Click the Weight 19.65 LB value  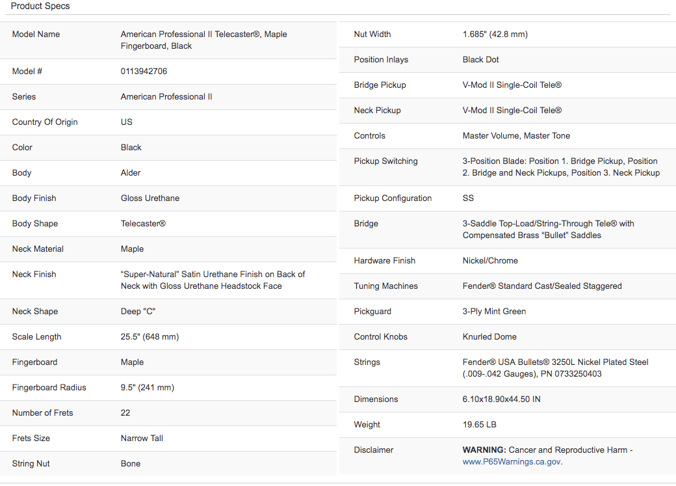point(480,425)
